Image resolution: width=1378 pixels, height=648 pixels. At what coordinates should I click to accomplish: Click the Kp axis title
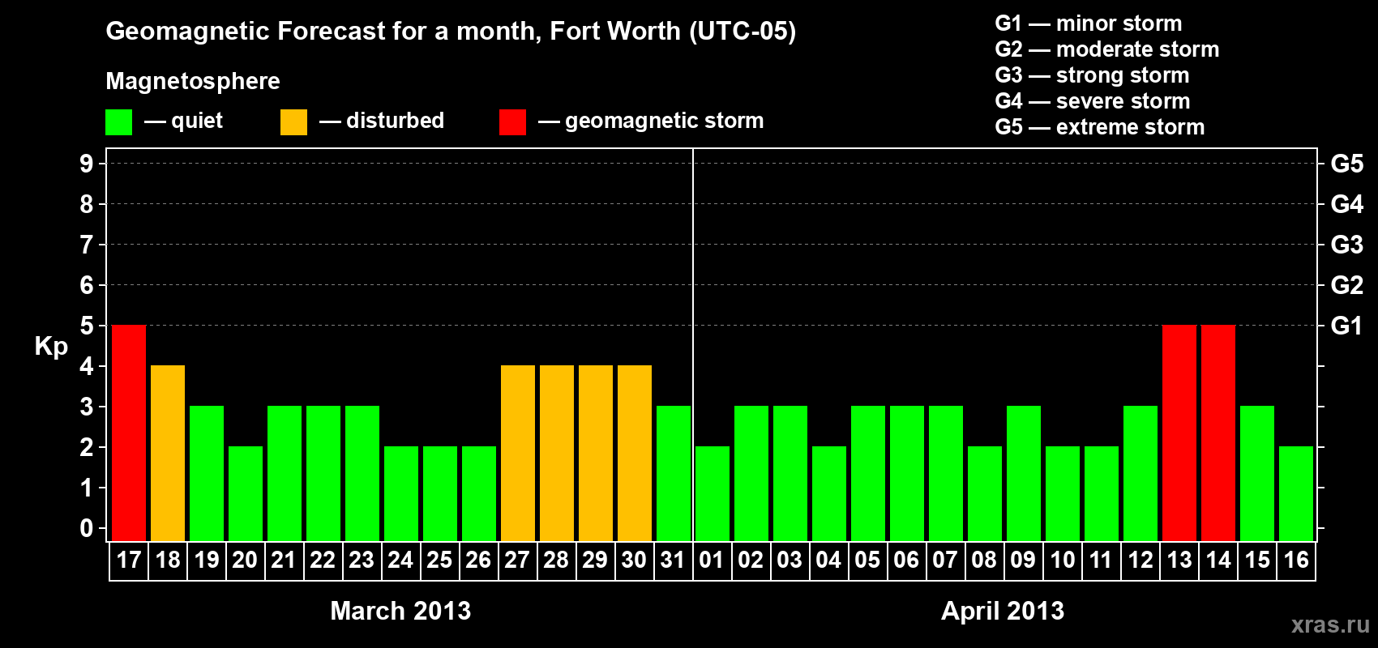tap(51, 347)
